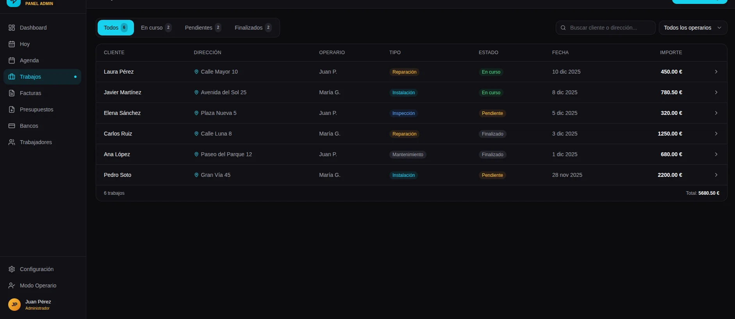The height and width of the screenshot is (319, 735).
Task: Click amount 2200.00 €
Action: [x=670, y=175]
